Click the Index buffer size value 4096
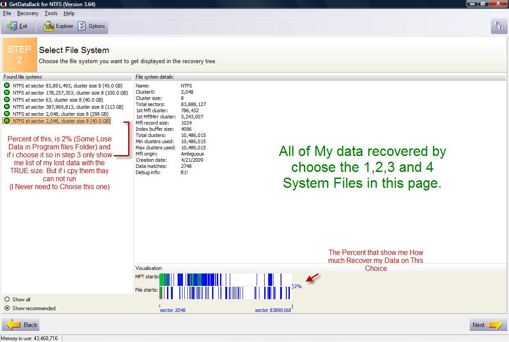The image size is (509, 342). tap(186, 129)
